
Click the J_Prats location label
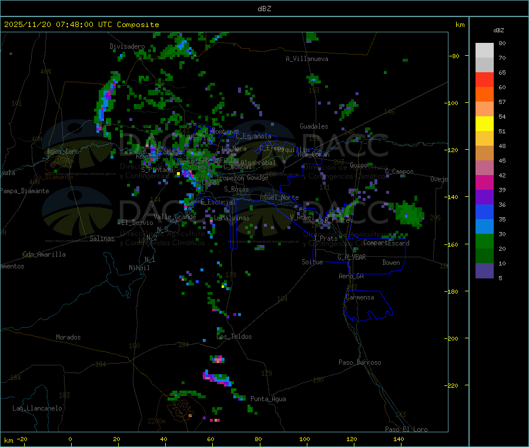click(x=325, y=238)
